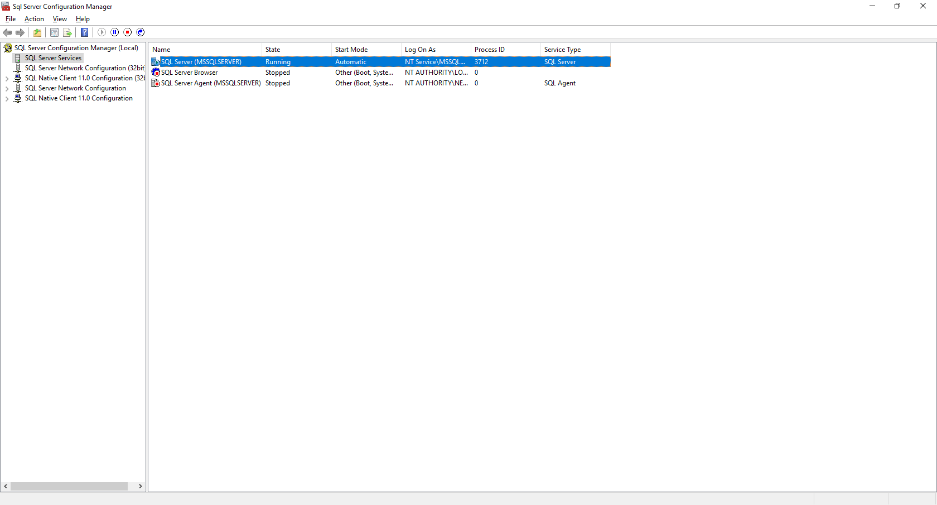The image size is (937, 505).
Task: Click the Running state of SQL Server
Action: 278,62
